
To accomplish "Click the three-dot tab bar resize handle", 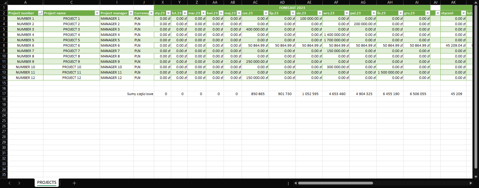I will coord(288,183).
